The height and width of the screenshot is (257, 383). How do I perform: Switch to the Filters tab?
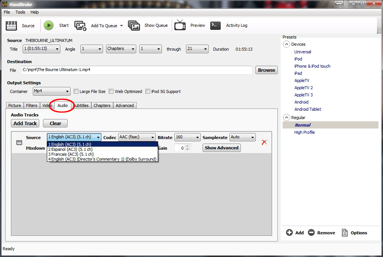pos(32,105)
